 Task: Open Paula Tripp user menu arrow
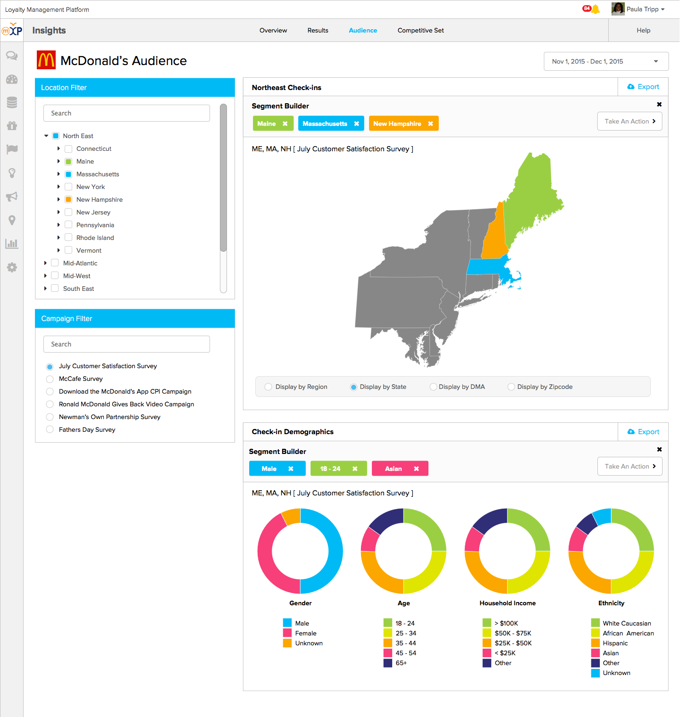point(663,9)
